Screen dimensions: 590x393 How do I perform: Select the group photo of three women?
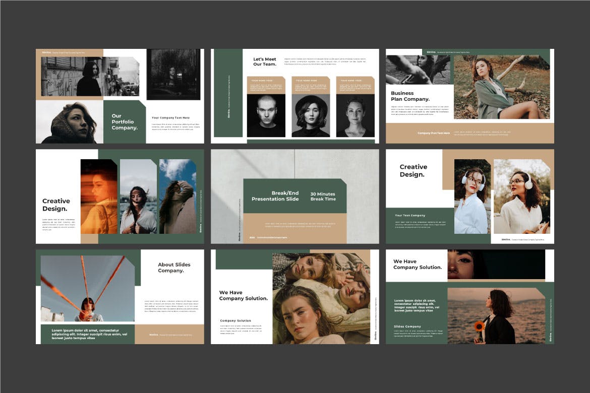321,298
